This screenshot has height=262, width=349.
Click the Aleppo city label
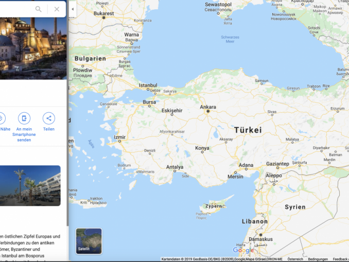pos(274,176)
